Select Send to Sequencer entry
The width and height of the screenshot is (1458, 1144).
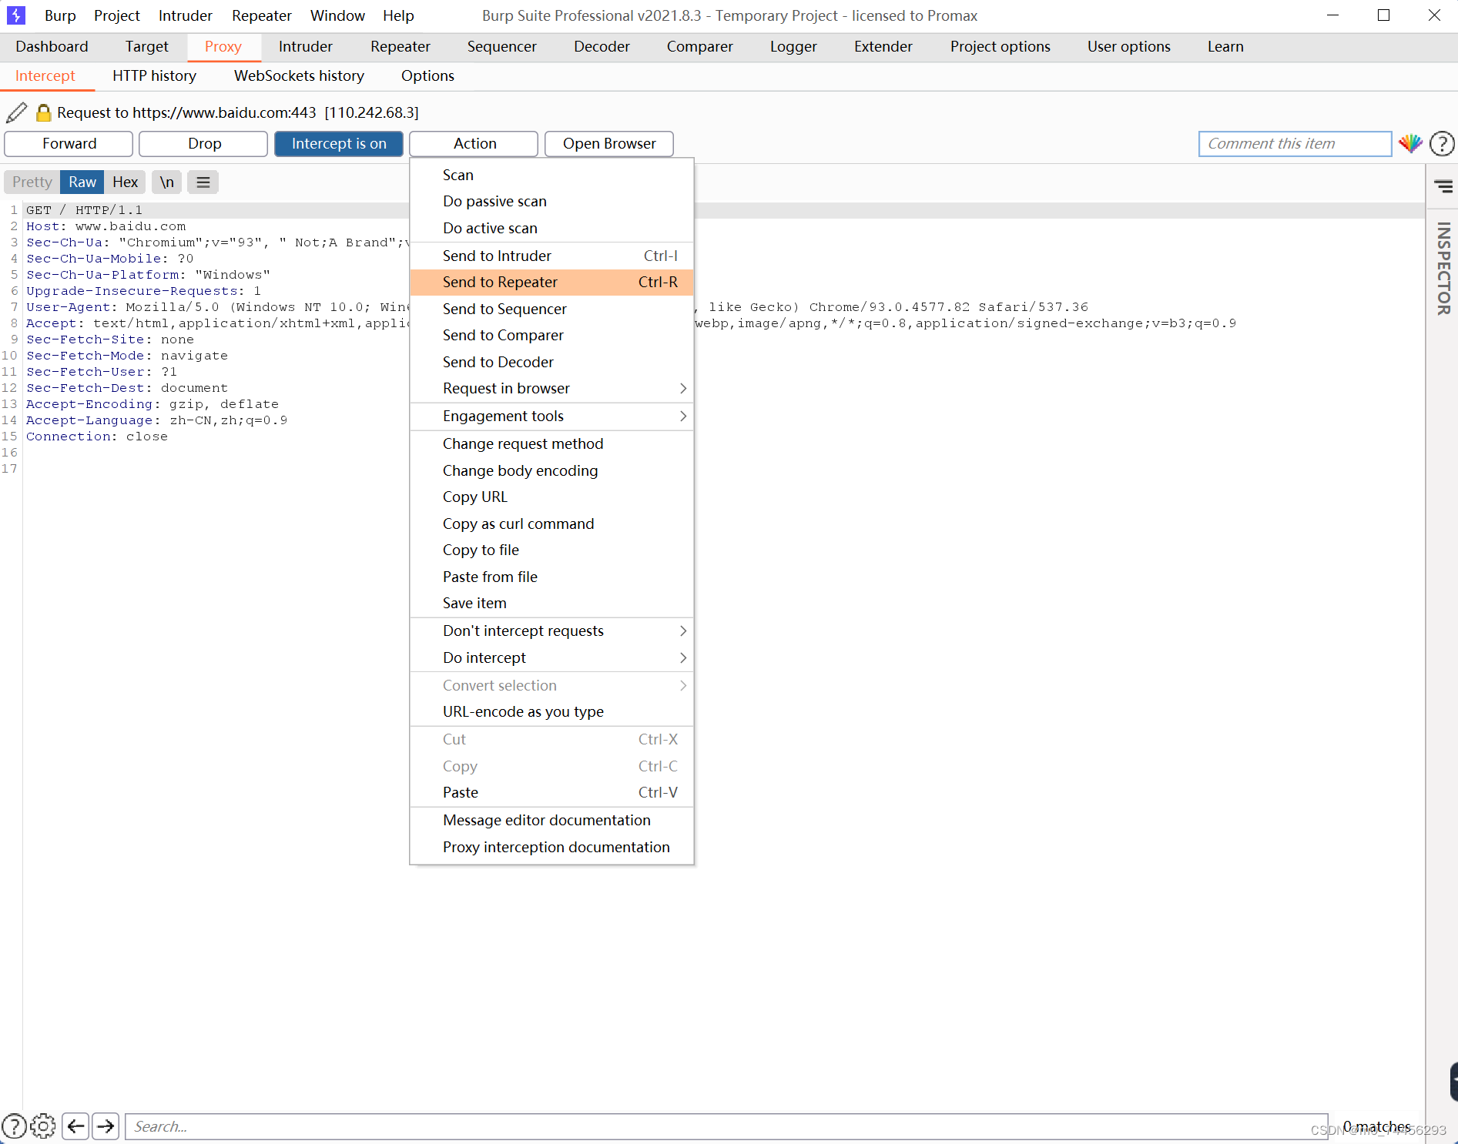point(551,309)
